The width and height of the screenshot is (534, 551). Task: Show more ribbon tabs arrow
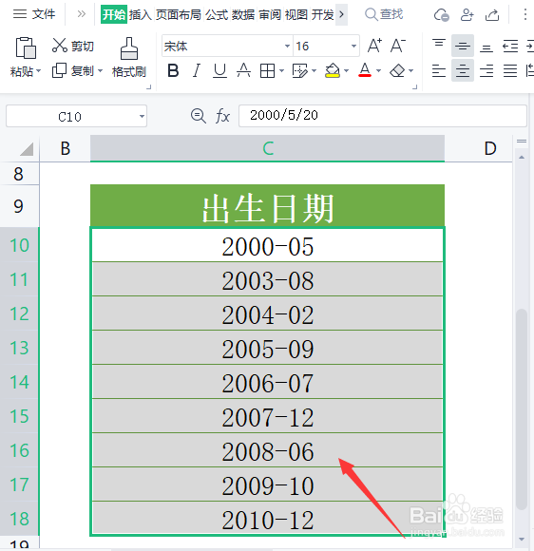click(x=341, y=14)
